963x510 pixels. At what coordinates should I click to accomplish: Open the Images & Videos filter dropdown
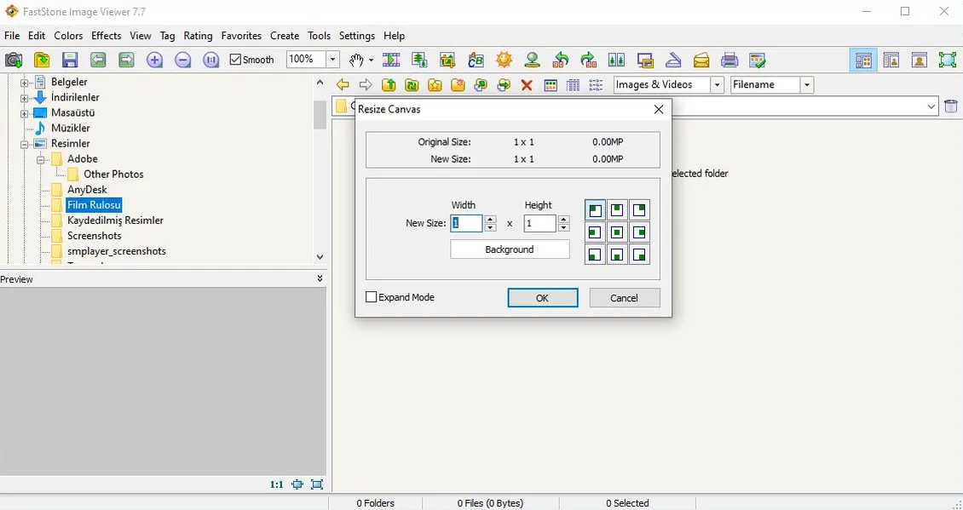click(717, 85)
